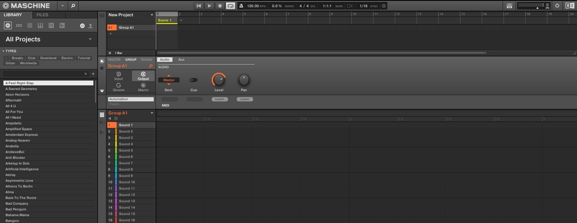The image size is (577, 223).
Task: Select the A1 group color slot
Action: [x=112, y=28]
